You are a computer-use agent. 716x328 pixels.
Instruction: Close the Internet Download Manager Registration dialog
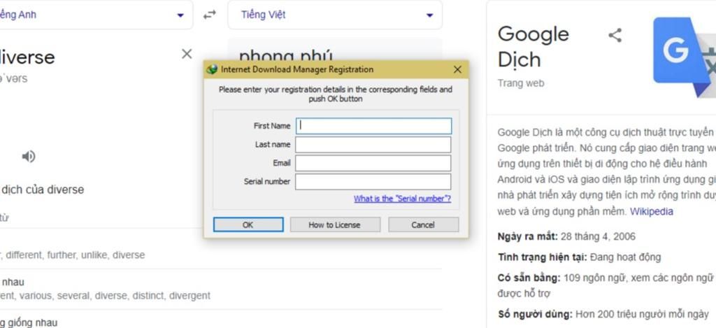coord(457,69)
